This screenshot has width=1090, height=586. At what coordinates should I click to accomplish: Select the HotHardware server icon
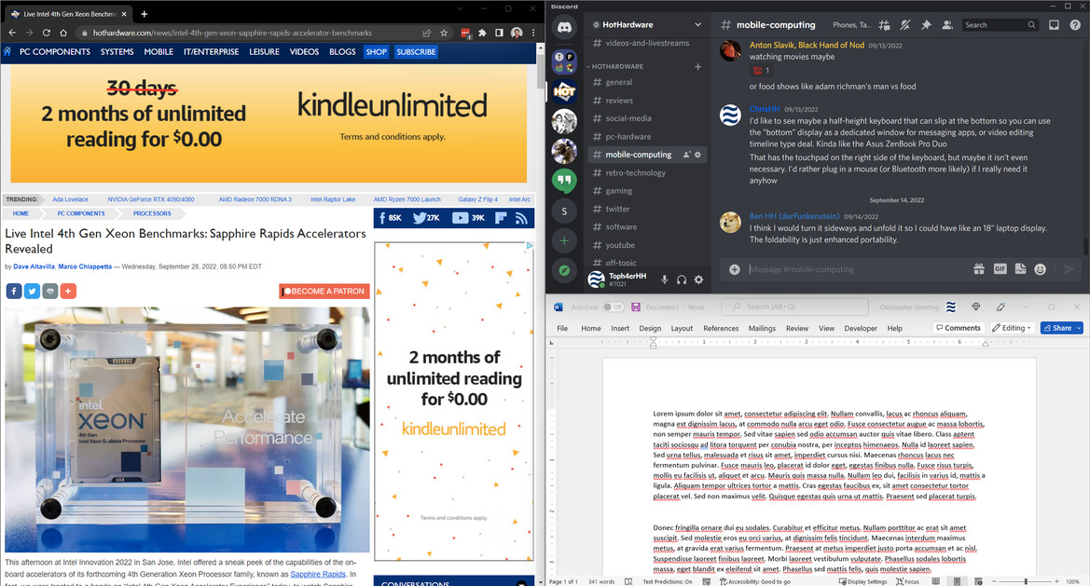[x=564, y=91]
